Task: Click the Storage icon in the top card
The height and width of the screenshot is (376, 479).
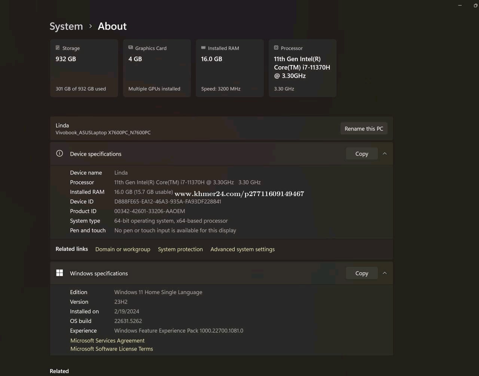Action: 58,48
